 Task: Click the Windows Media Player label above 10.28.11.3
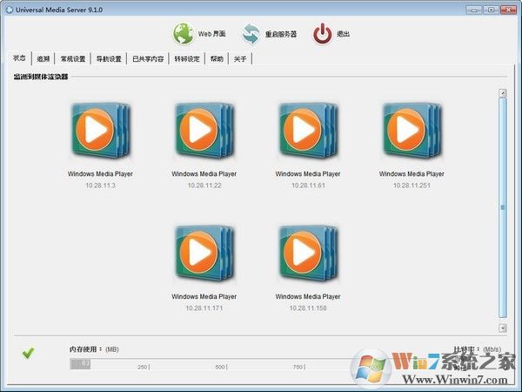click(x=100, y=174)
